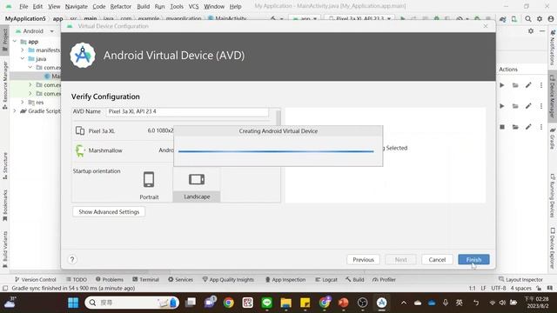Click the 4 spaces indent indicator

coord(520,288)
